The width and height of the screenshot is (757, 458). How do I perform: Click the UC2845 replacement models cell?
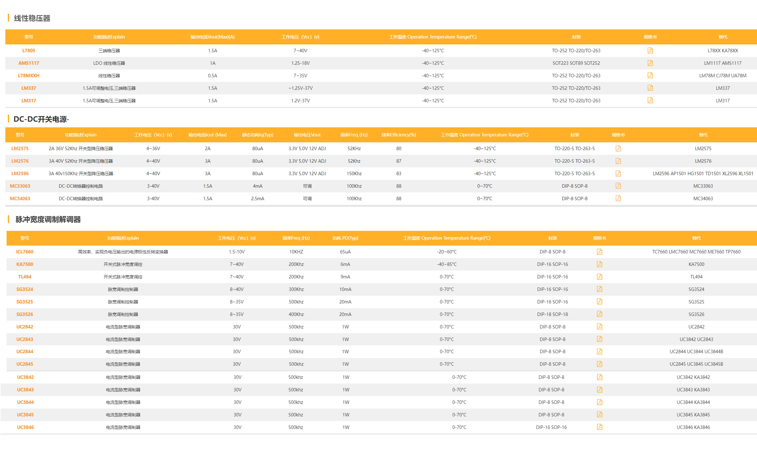click(x=696, y=364)
